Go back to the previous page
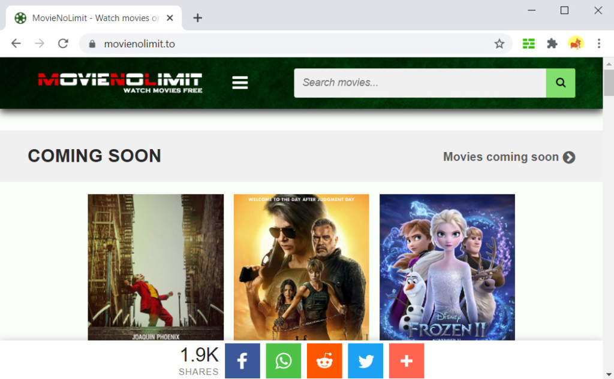 tap(16, 44)
